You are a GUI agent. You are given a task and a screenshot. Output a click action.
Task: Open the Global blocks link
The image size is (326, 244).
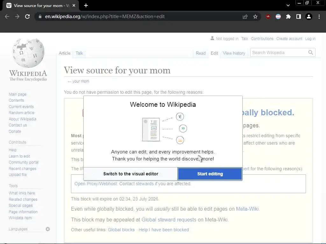[121, 230]
